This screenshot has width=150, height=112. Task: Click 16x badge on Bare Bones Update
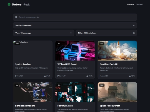17,85
